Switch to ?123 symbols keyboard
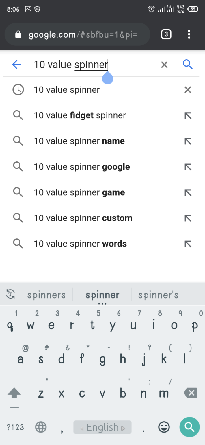The image size is (205, 445). click(x=15, y=427)
